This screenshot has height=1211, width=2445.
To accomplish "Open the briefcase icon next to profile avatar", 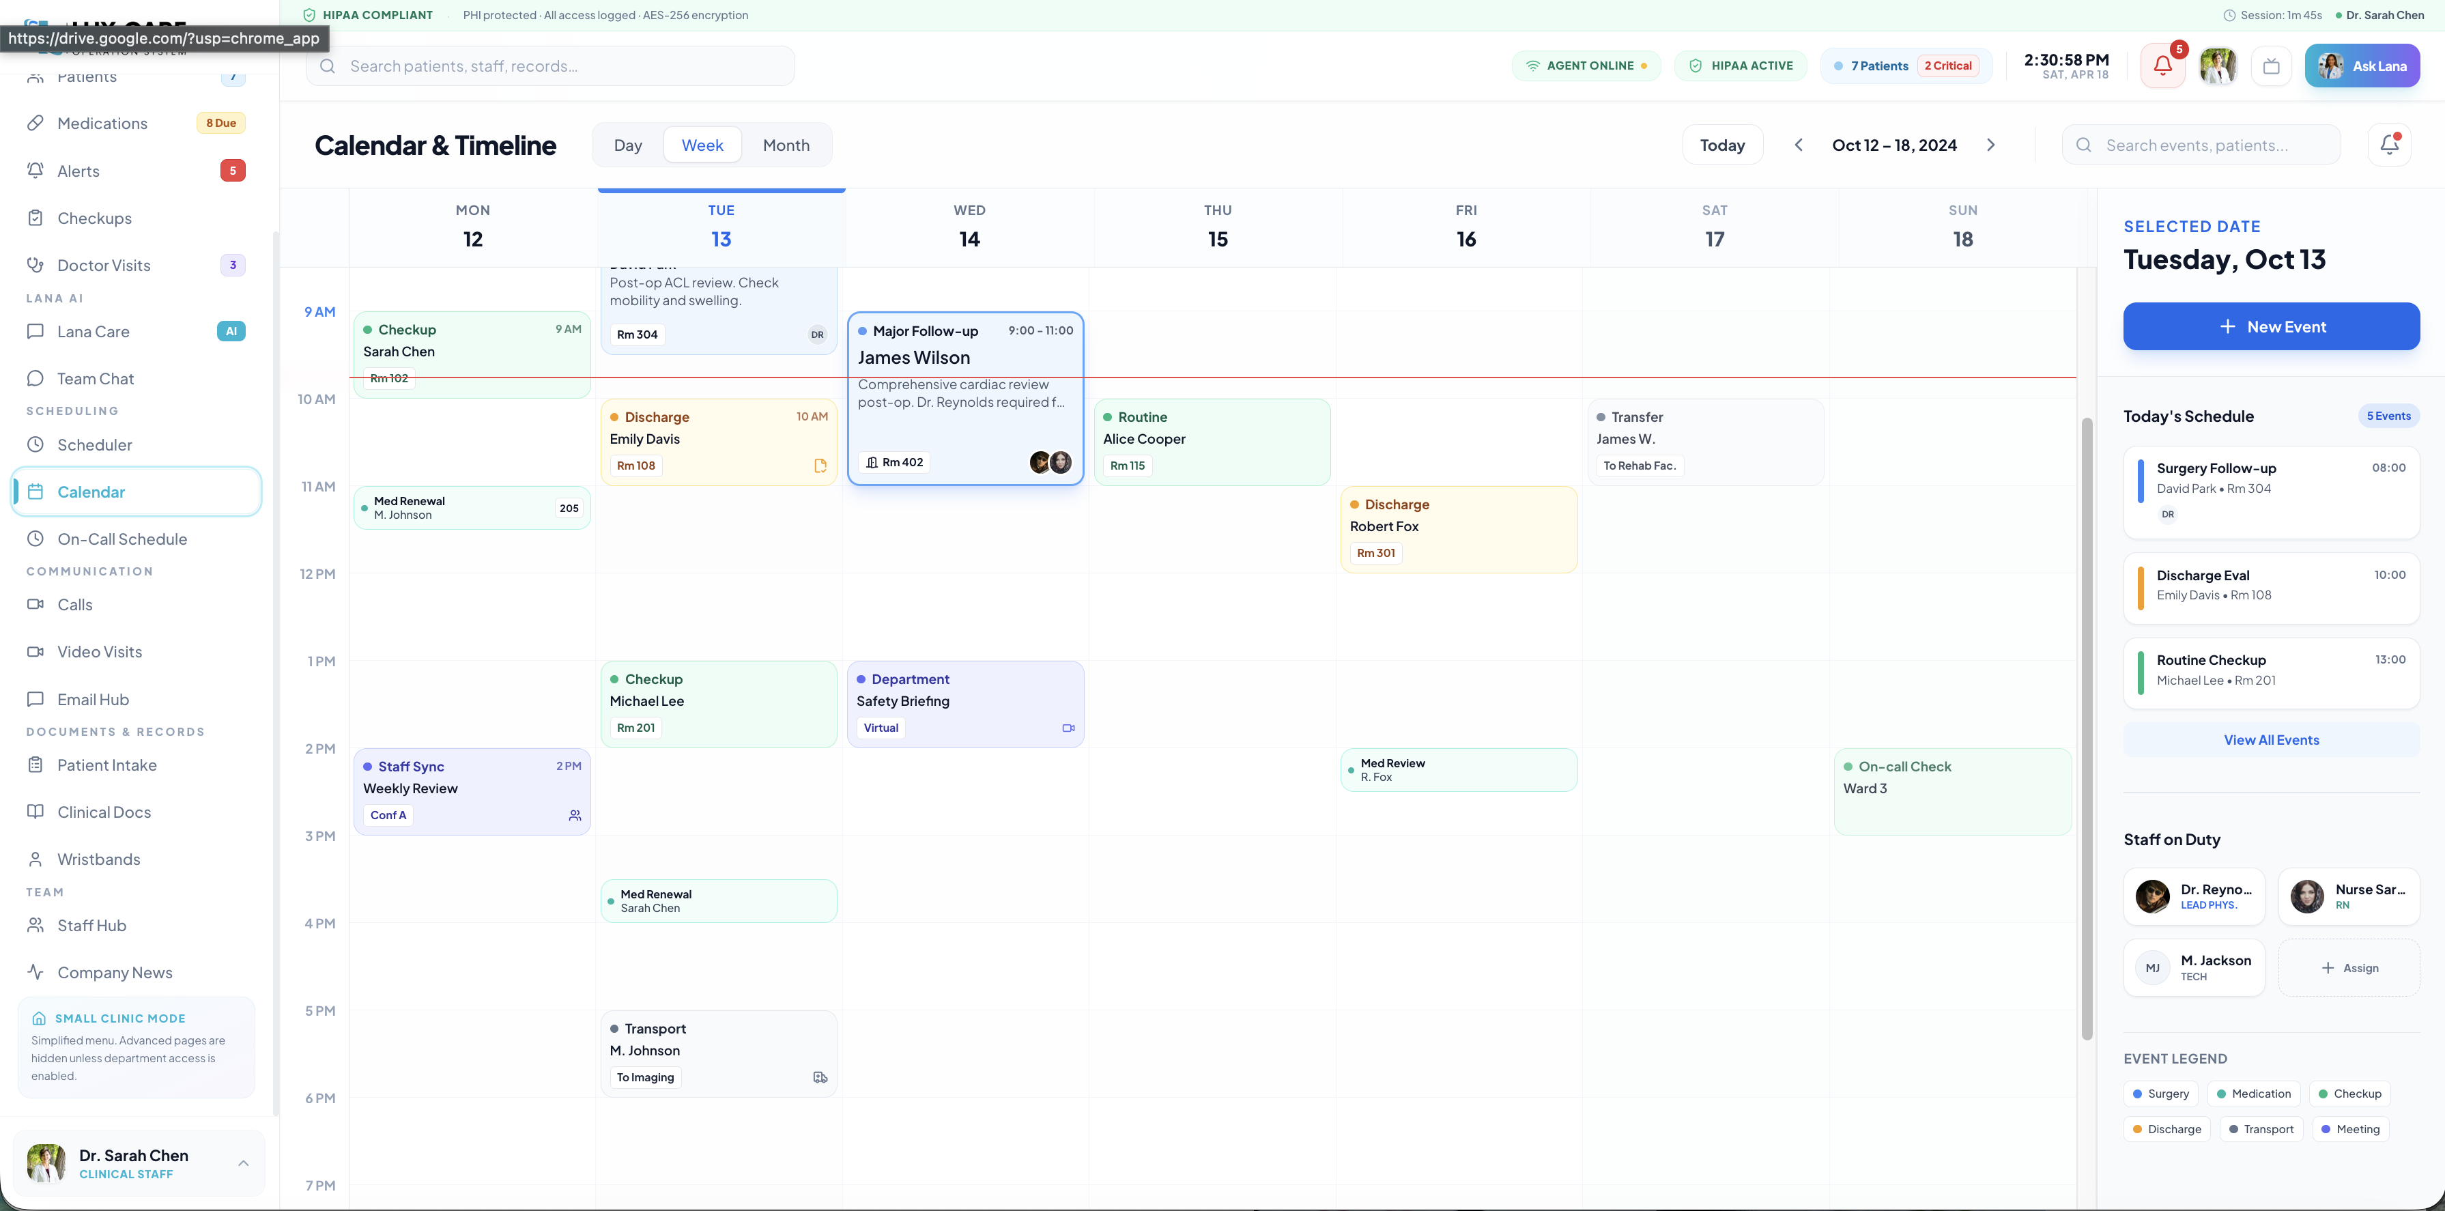I will 2272,66.
